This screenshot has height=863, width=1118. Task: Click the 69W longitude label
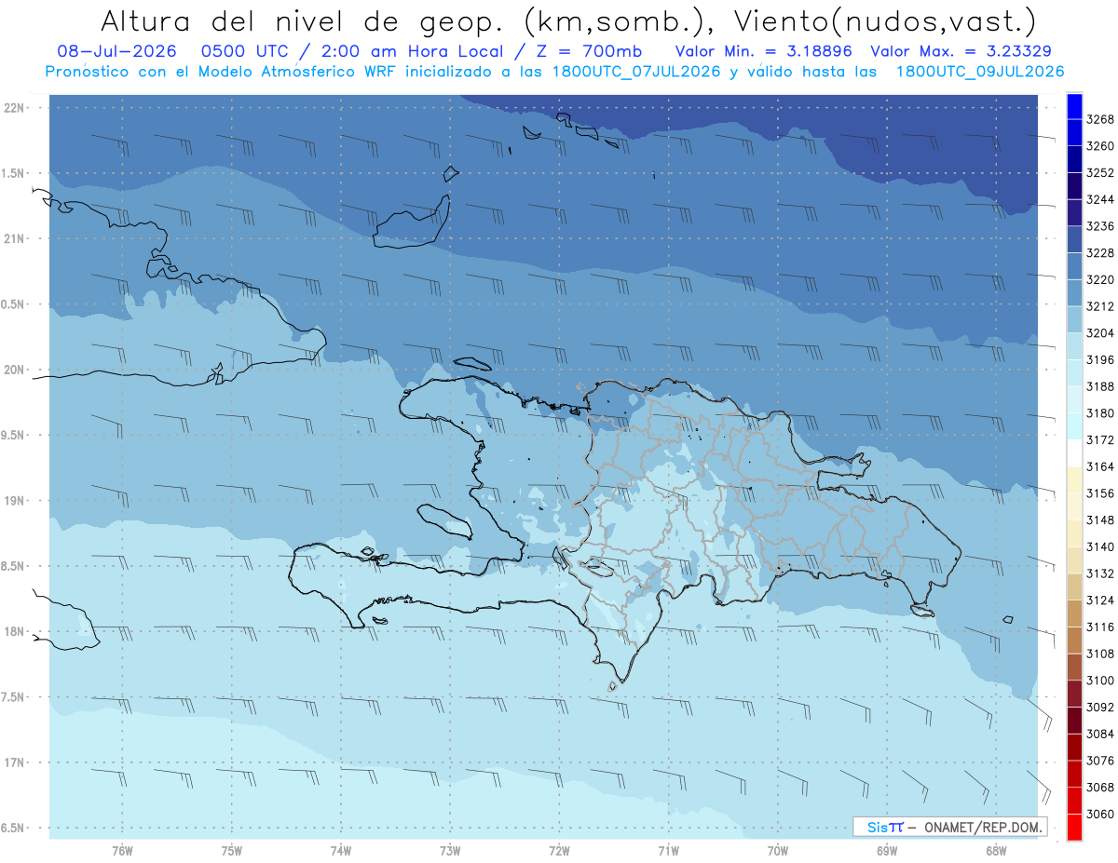pos(887,850)
